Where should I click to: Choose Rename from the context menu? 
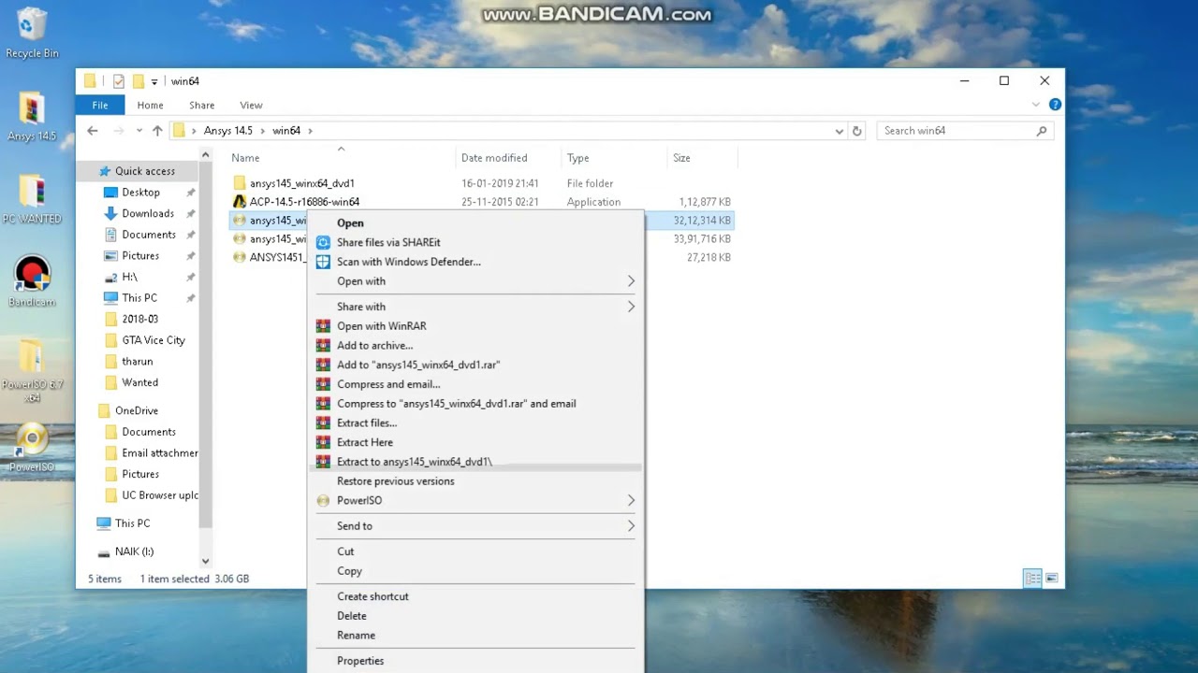pyautogui.click(x=356, y=636)
